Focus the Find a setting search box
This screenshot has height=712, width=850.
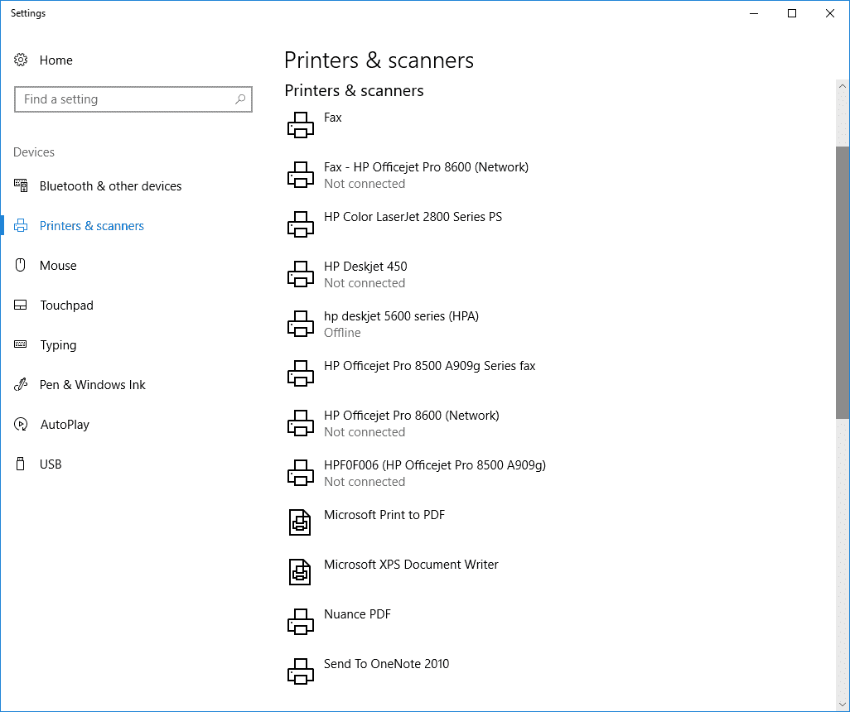[x=133, y=99]
